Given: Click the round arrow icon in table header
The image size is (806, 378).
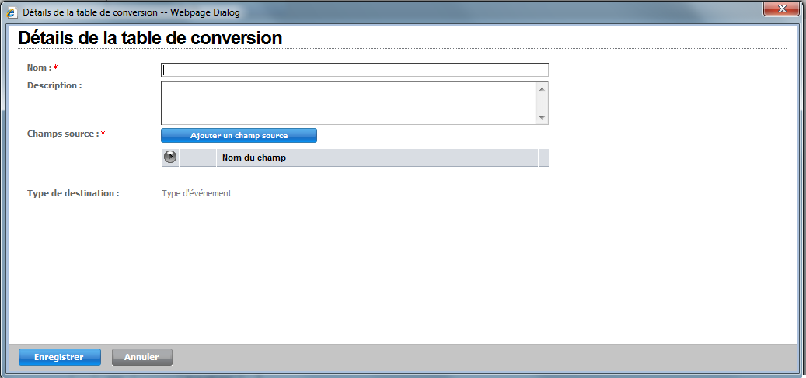Looking at the screenshot, I should tap(170, 158).
